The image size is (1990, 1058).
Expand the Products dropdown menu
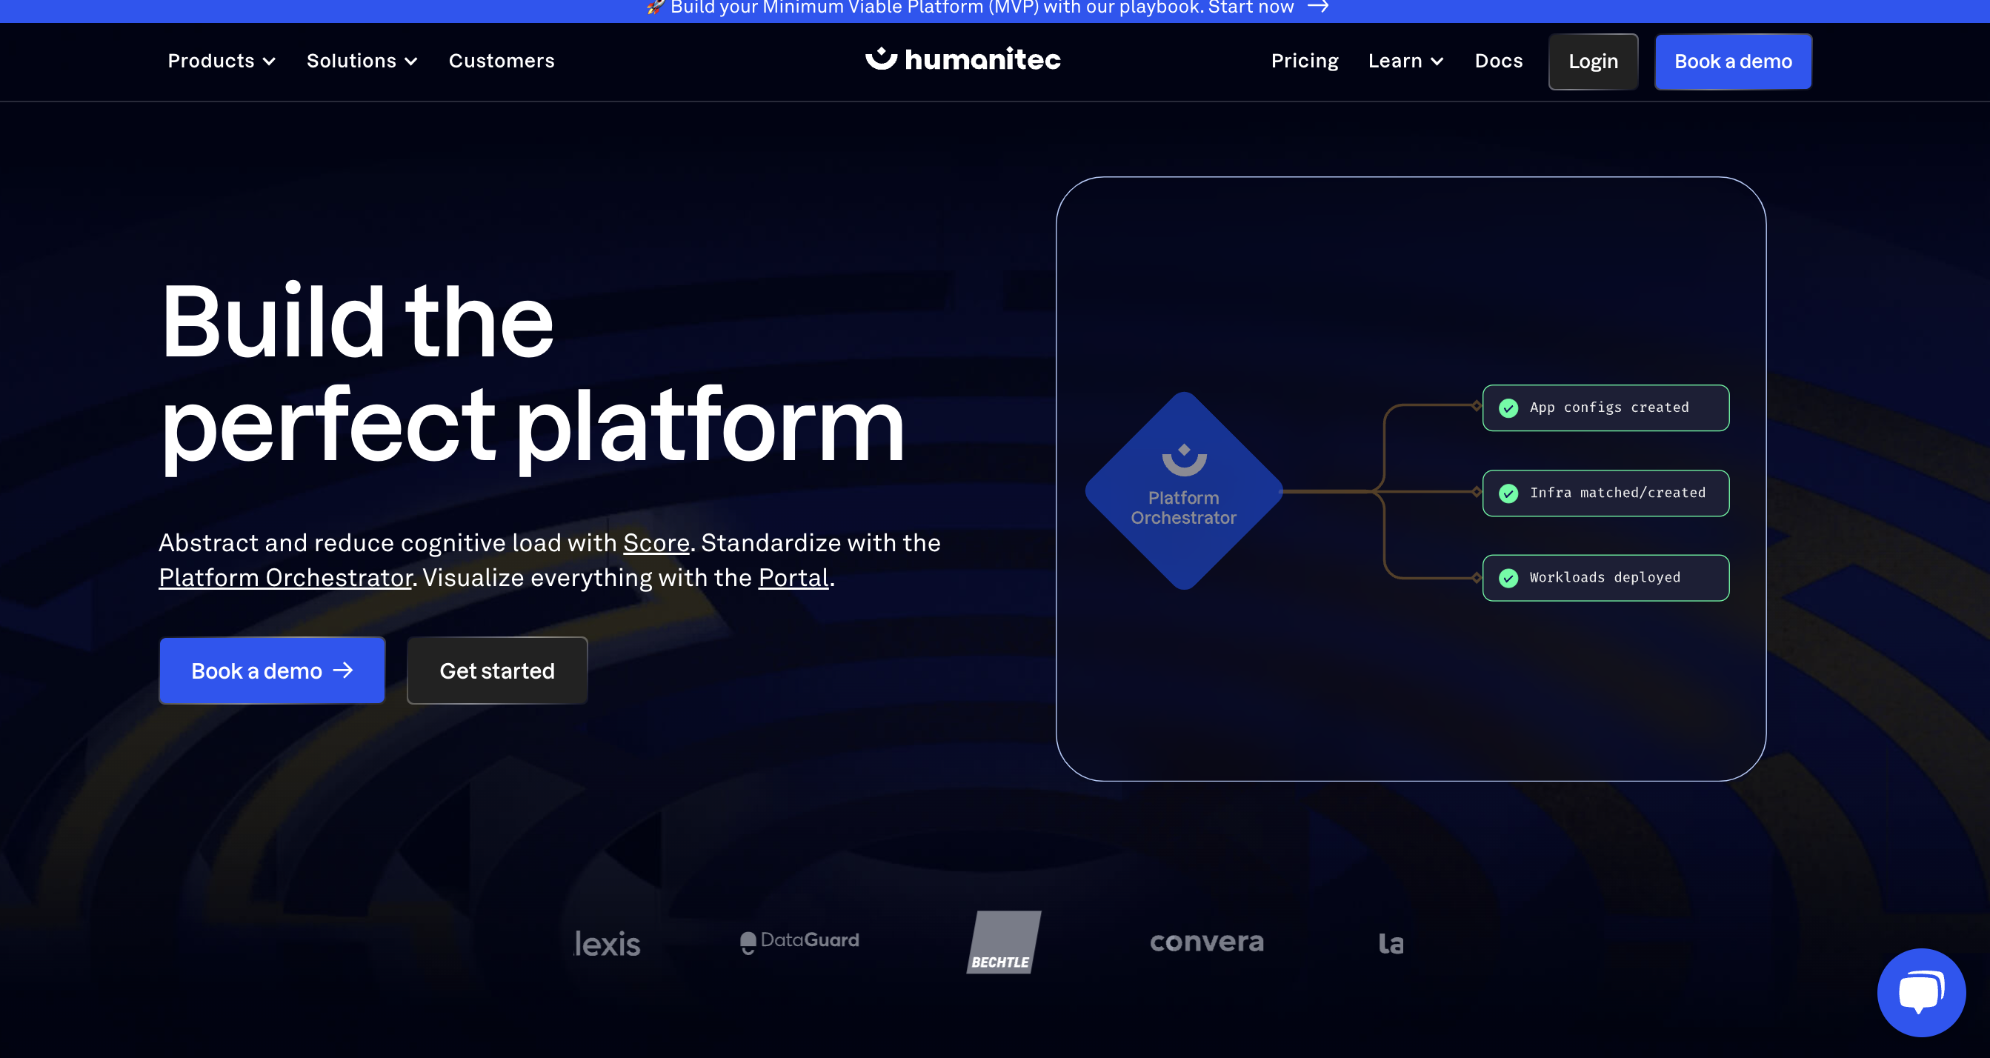[221, 61]
